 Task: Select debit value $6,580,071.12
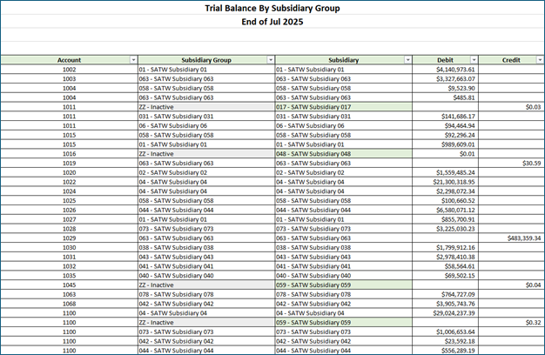tap(445, 211)
